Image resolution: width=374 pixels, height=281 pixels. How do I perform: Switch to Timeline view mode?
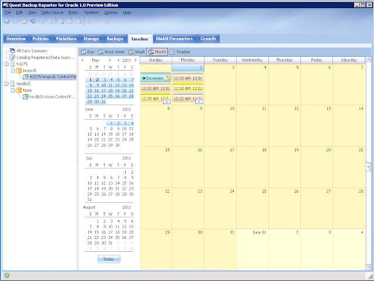(179, 52)
